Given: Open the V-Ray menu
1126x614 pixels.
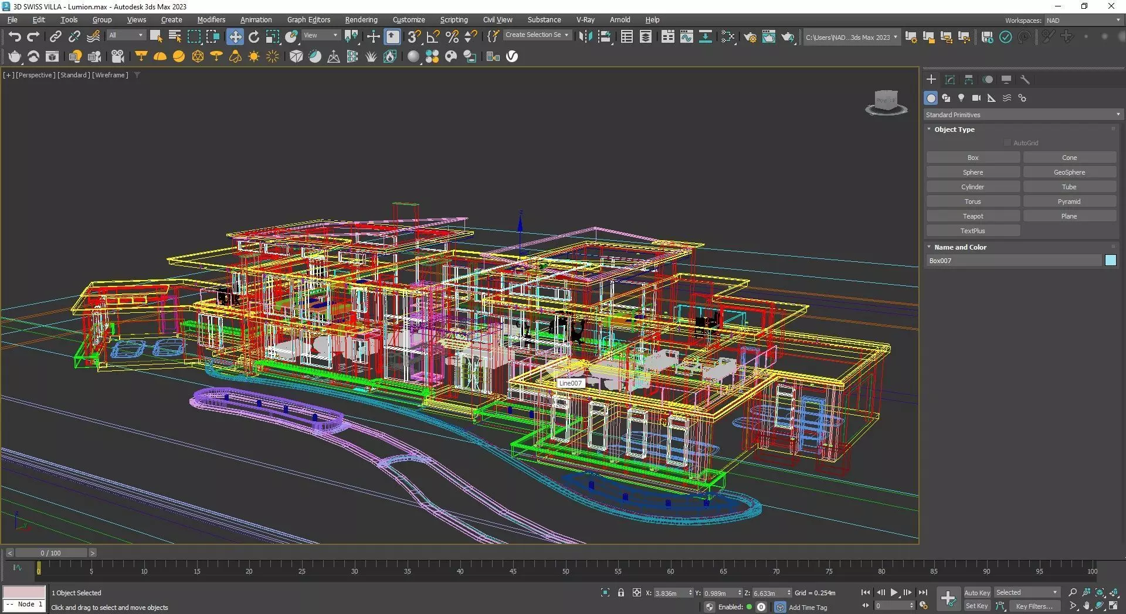Looking at the screenshot, I should point(585,20).
